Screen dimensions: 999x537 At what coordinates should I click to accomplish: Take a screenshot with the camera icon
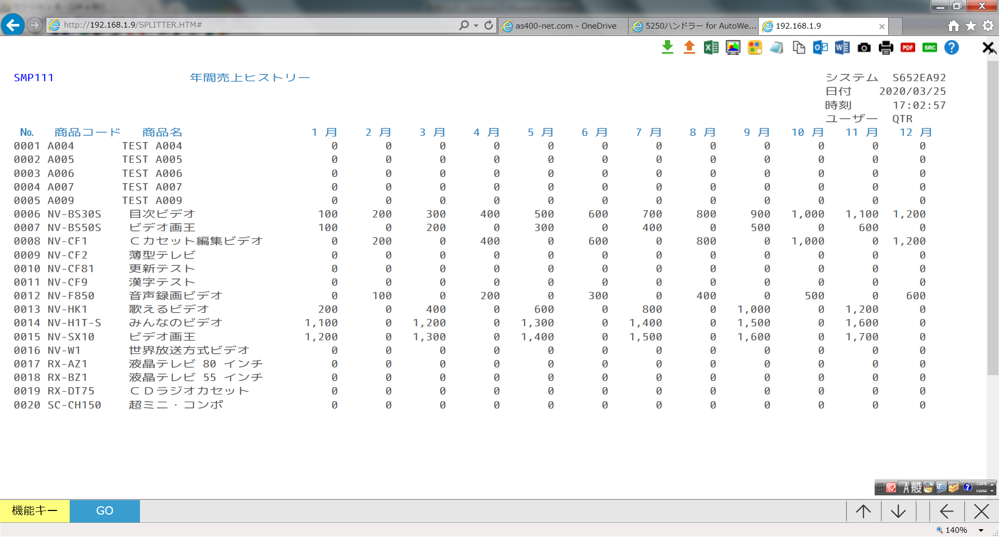pyautogui.click(x=864, y=48)
